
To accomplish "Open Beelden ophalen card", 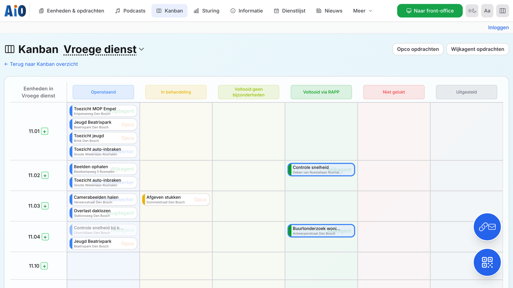I will (x=103, y=169).
